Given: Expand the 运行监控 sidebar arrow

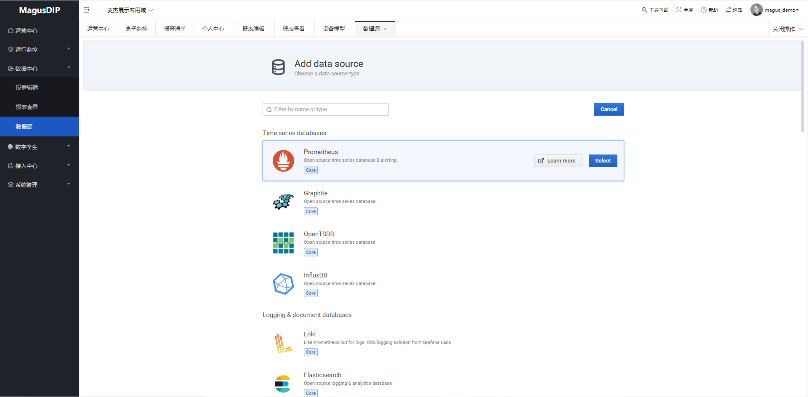Looking at the screenshot, I should (69, 49).
